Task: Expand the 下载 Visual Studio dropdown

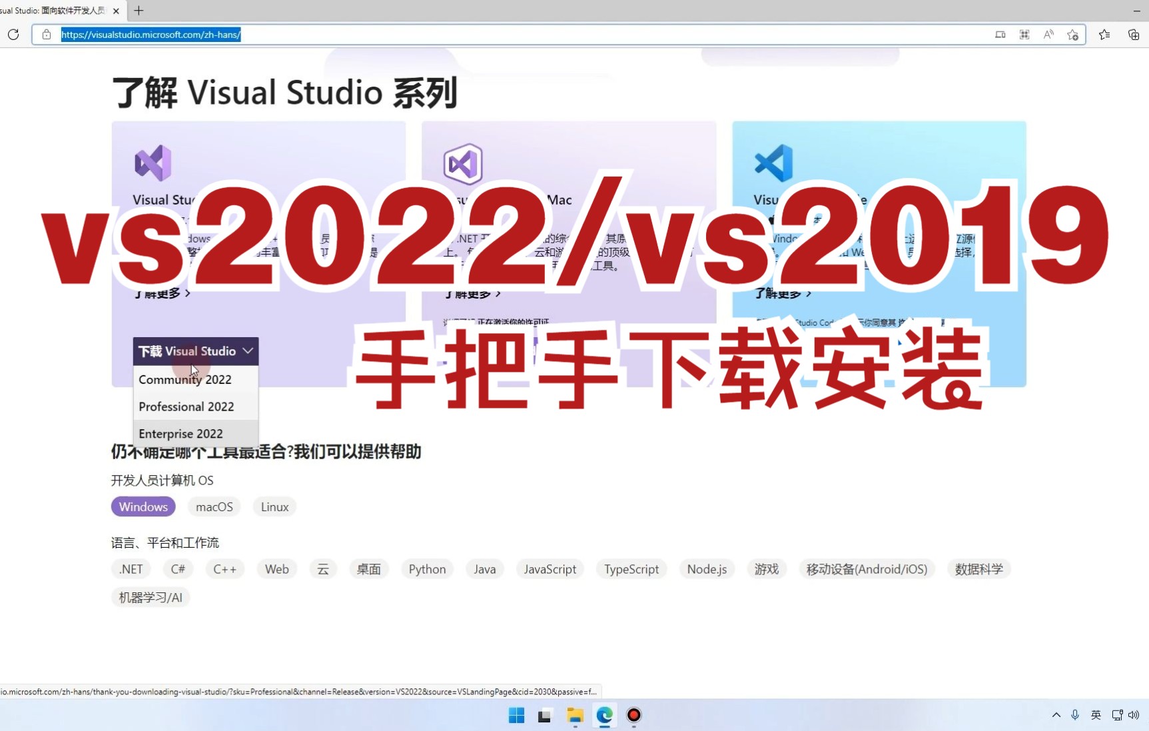Action: click(196, 351)
